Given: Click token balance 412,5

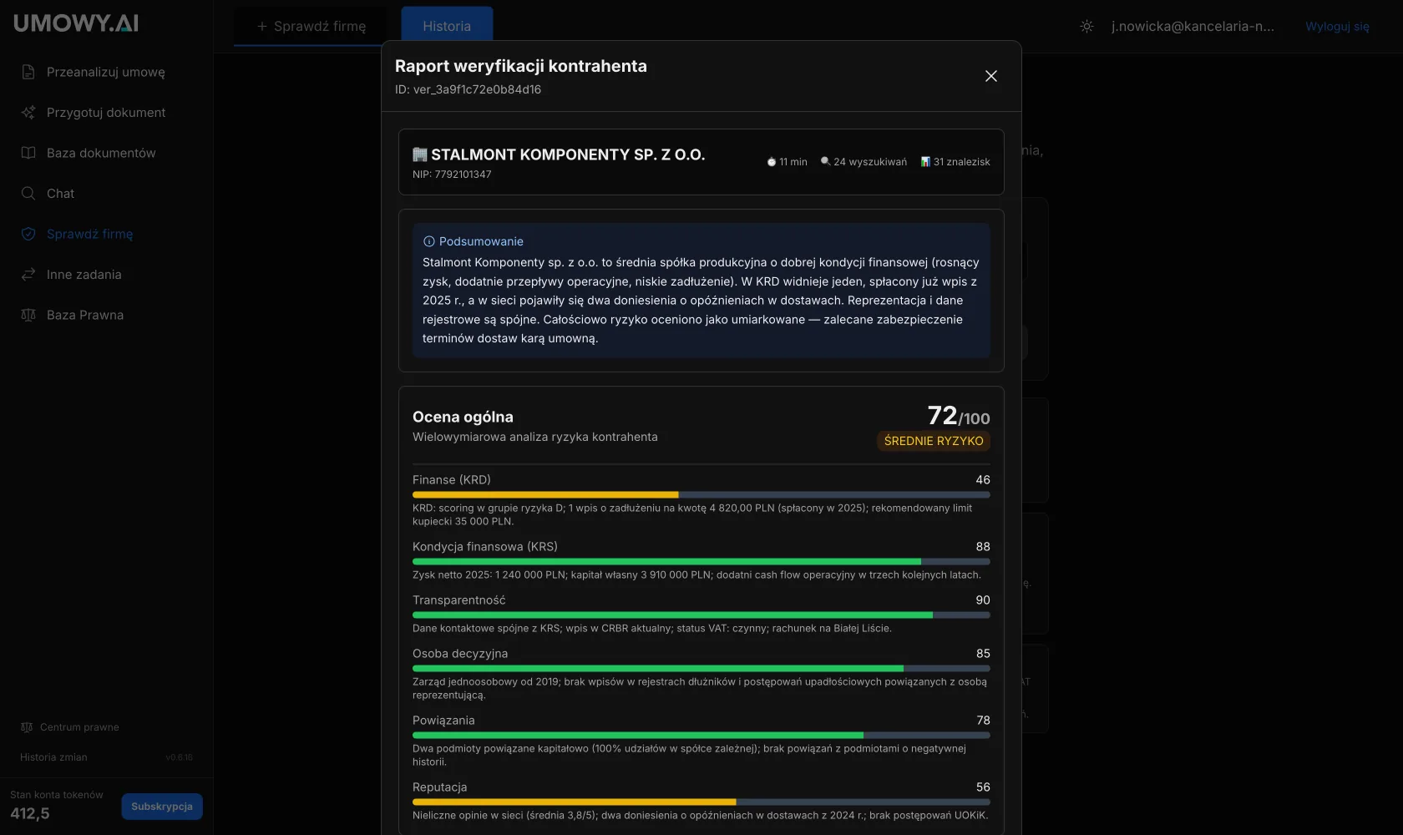Looking at the screenshot, I should click(30, 813).
